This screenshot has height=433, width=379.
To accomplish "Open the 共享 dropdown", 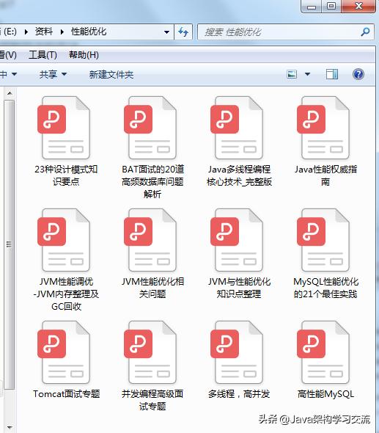I will click(53, 74).
